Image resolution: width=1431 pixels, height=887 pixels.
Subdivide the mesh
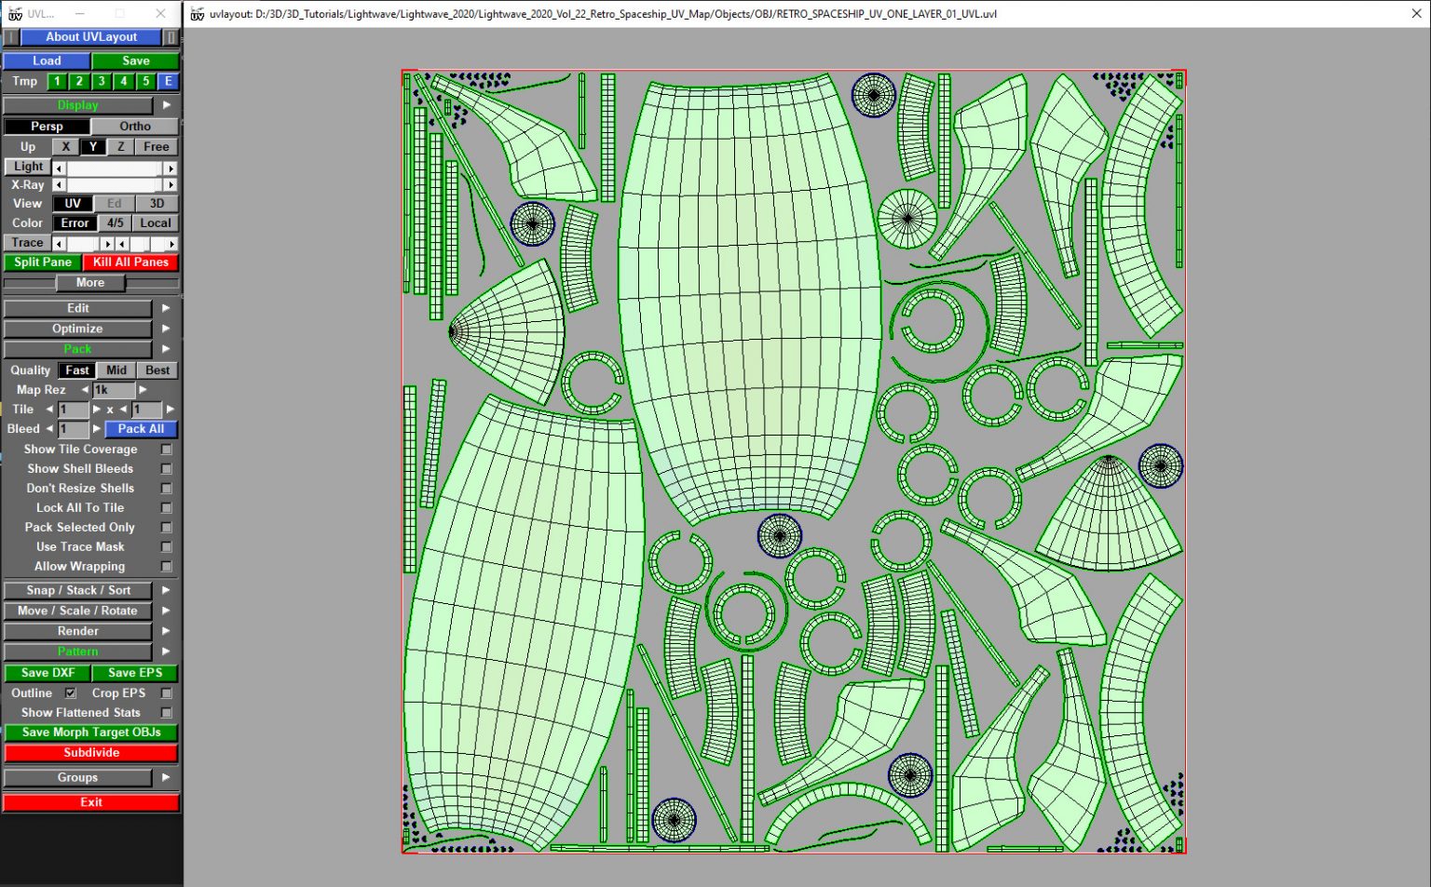tap(90, 752)
